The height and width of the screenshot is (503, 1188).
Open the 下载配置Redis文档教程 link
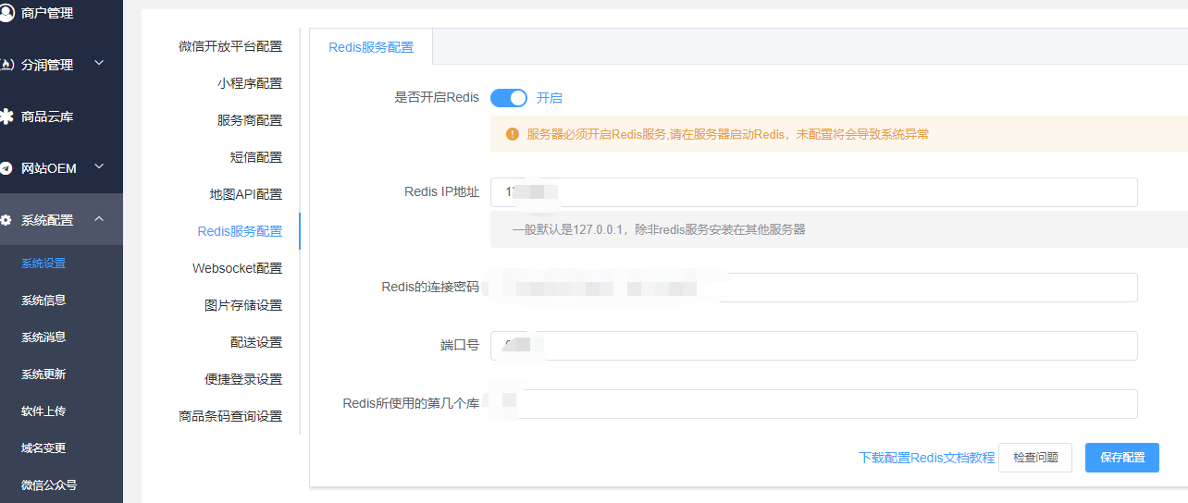926,458
